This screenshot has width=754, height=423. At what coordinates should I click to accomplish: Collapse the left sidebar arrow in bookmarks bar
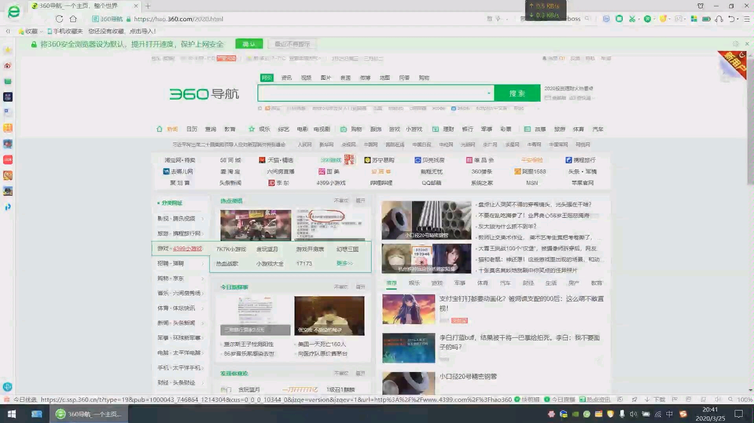(x=7, y=31)
